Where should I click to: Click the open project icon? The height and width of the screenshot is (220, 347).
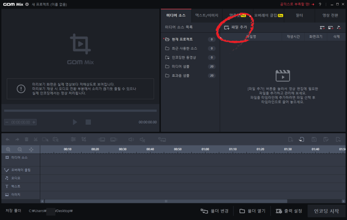coord(301,139)
